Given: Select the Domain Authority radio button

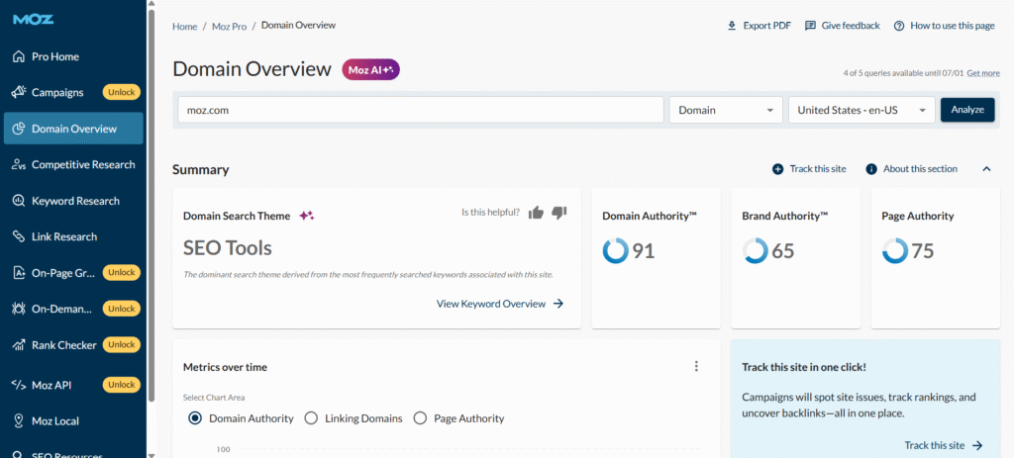Looking at the screenshot, I should 195,418.
